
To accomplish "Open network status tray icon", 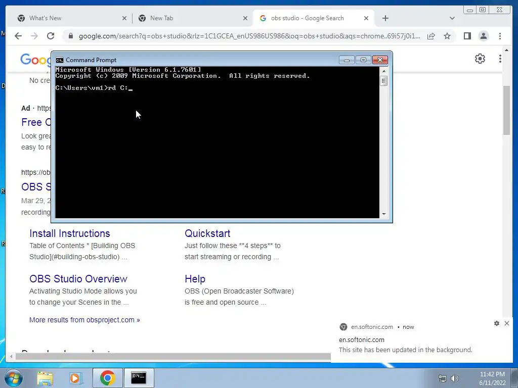I will pyautogui.click(x=442, y=378).
